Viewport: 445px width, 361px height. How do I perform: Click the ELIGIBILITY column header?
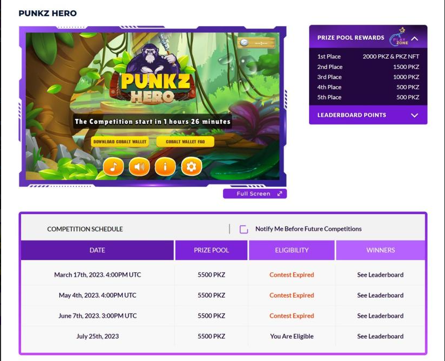[x=292, y=250]
